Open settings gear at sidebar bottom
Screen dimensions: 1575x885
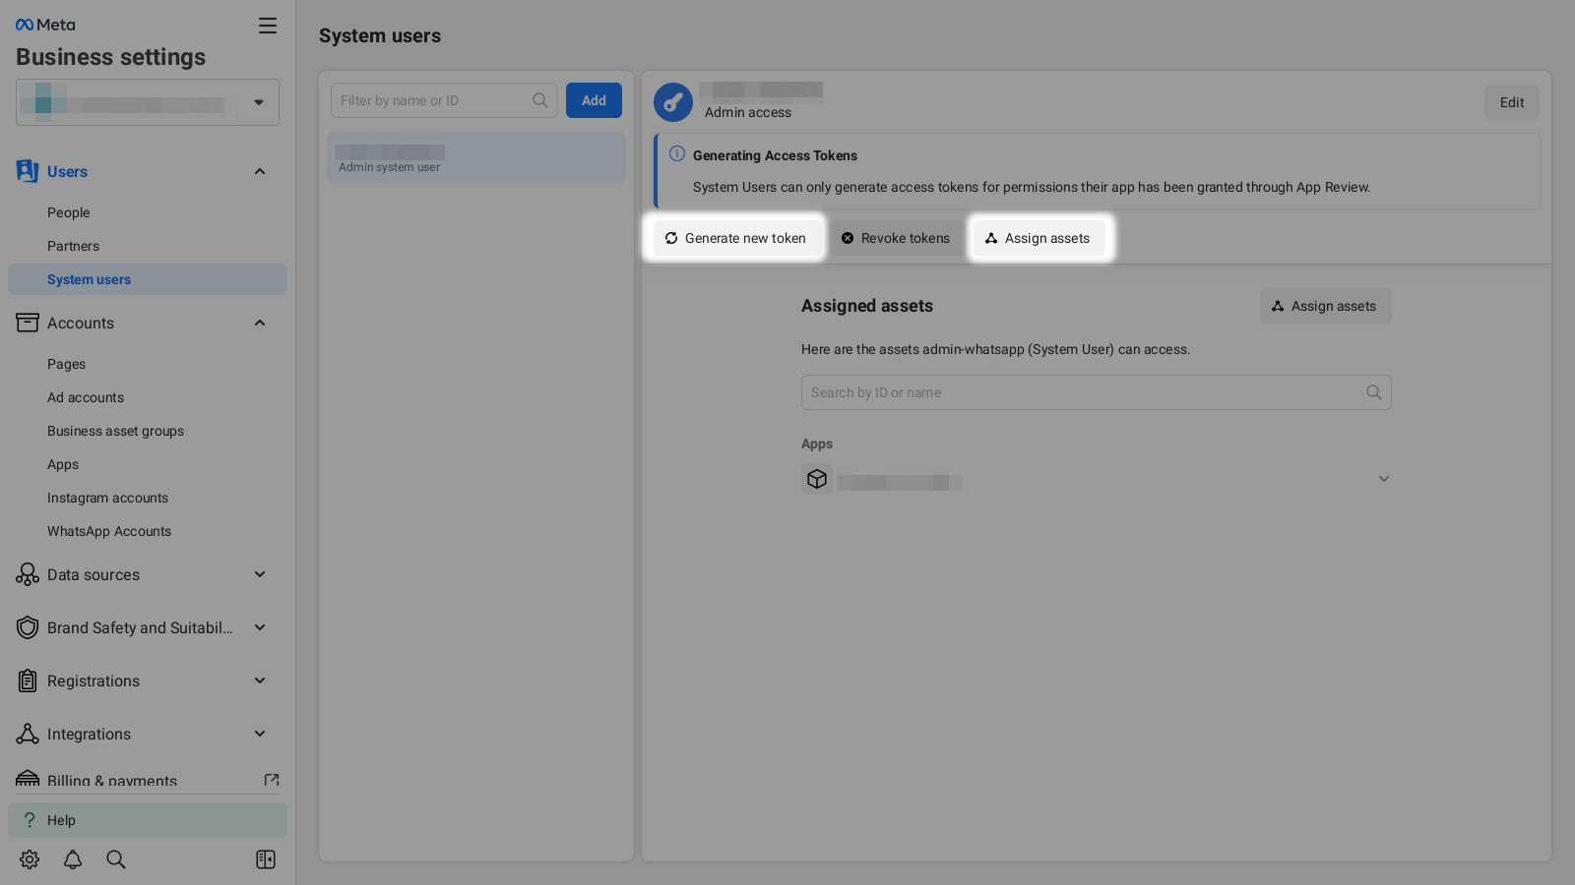point(30,859)
